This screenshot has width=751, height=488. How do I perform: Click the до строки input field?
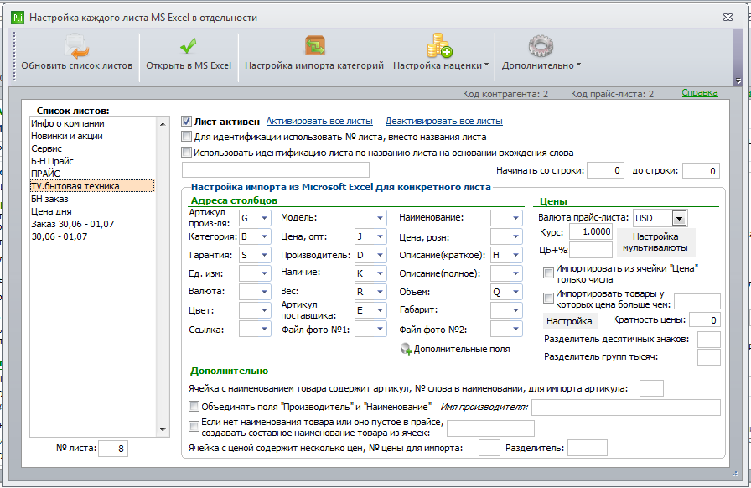point(701,171)
